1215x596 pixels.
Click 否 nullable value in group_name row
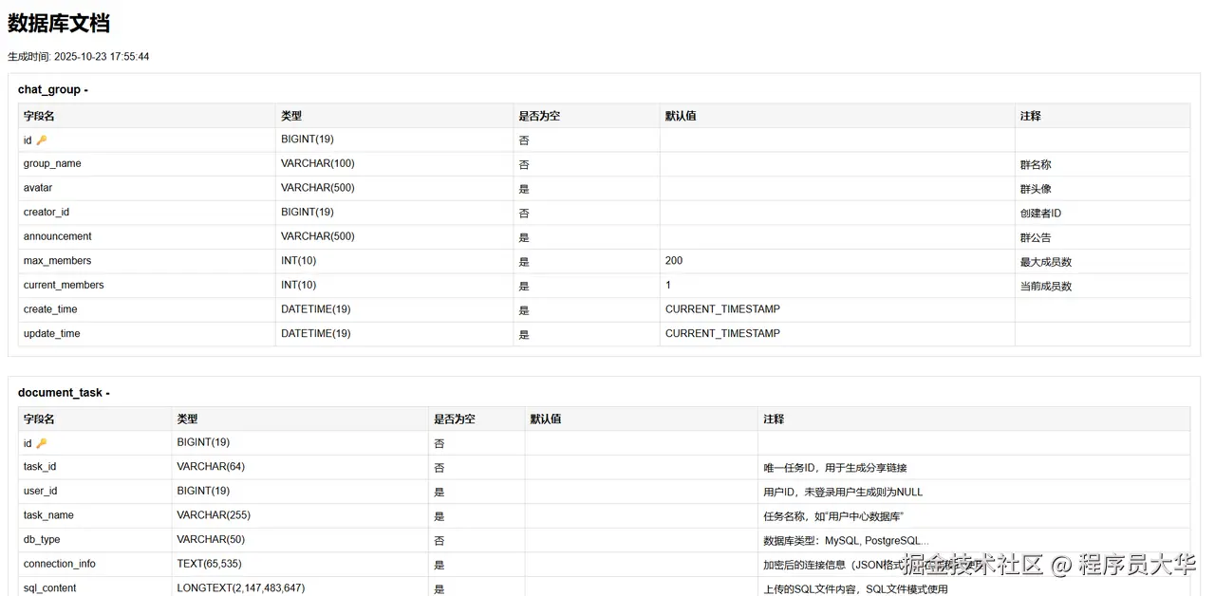(x=524, y=165)
